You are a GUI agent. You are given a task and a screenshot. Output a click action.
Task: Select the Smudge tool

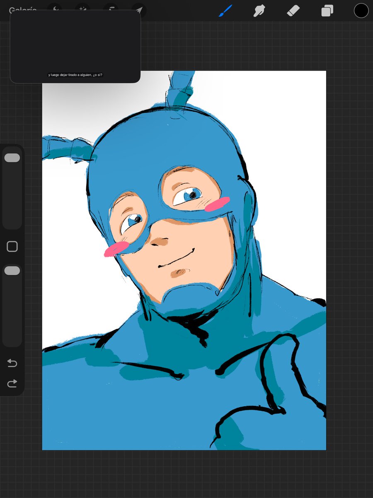point(259,11)
